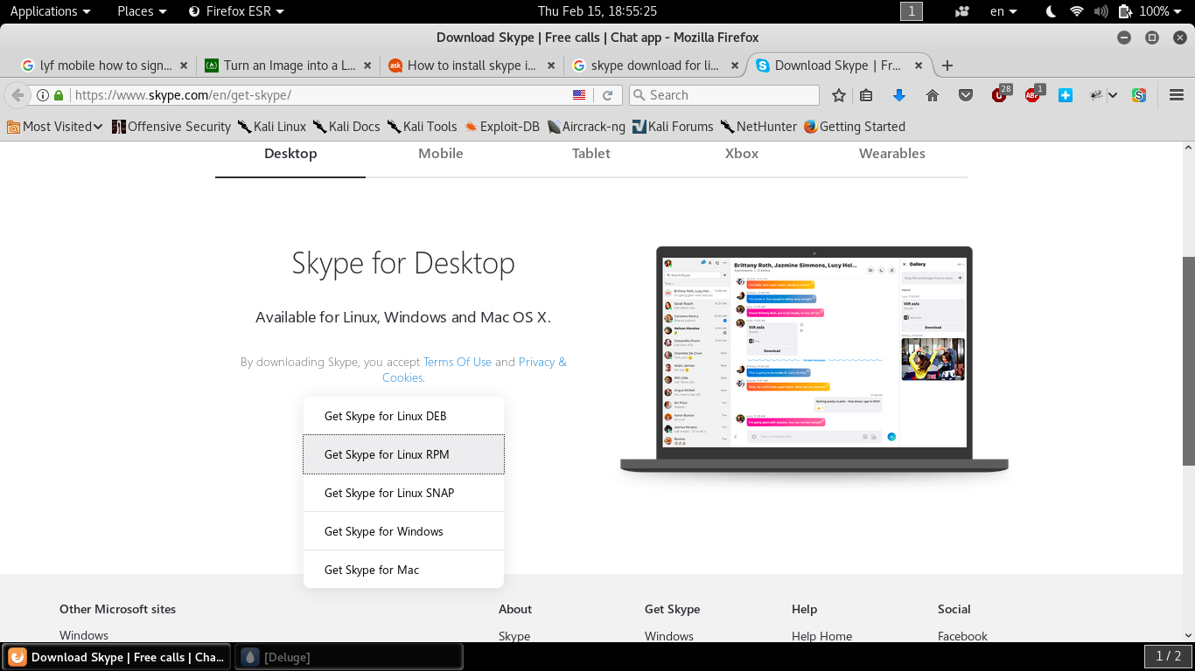Expand the dropdown arrow beside the spider icon
Image resolution: width=1195 pixels, height=671 pixels.
(1113, 95)
